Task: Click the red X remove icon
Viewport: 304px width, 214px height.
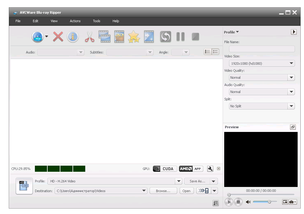Action: click(58, 37)
